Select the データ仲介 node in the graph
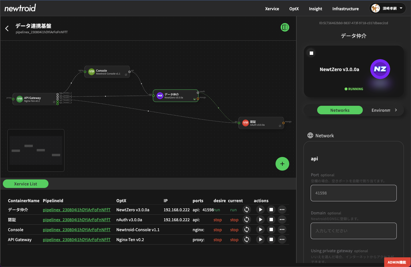The image size is (411, 267). pyautogui.click(x=176, y=96)
